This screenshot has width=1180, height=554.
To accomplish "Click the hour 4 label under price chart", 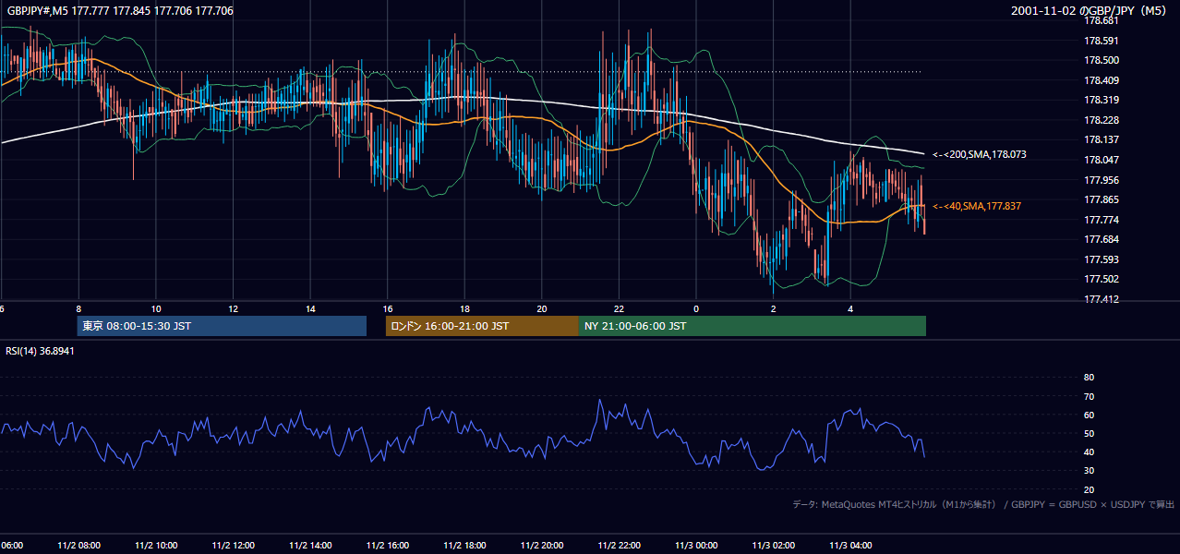I will [x=850, y=308].
